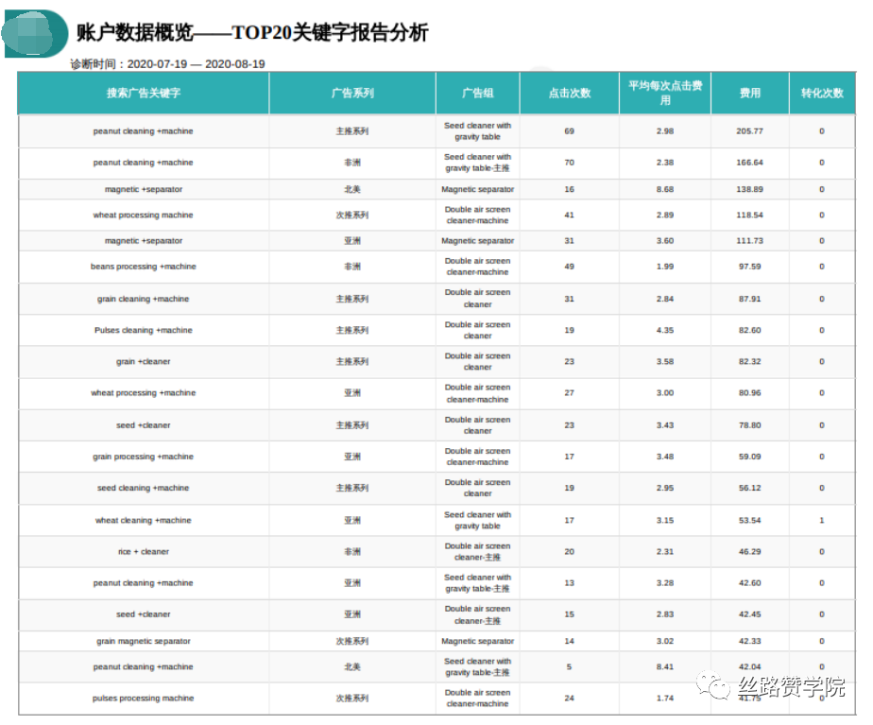Click the 广告组 column header
The height and width of the screenshot is (725, 873).
[478, 93]
